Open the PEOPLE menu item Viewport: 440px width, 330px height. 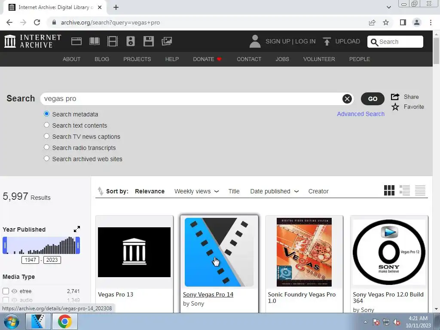pos(360,59)
